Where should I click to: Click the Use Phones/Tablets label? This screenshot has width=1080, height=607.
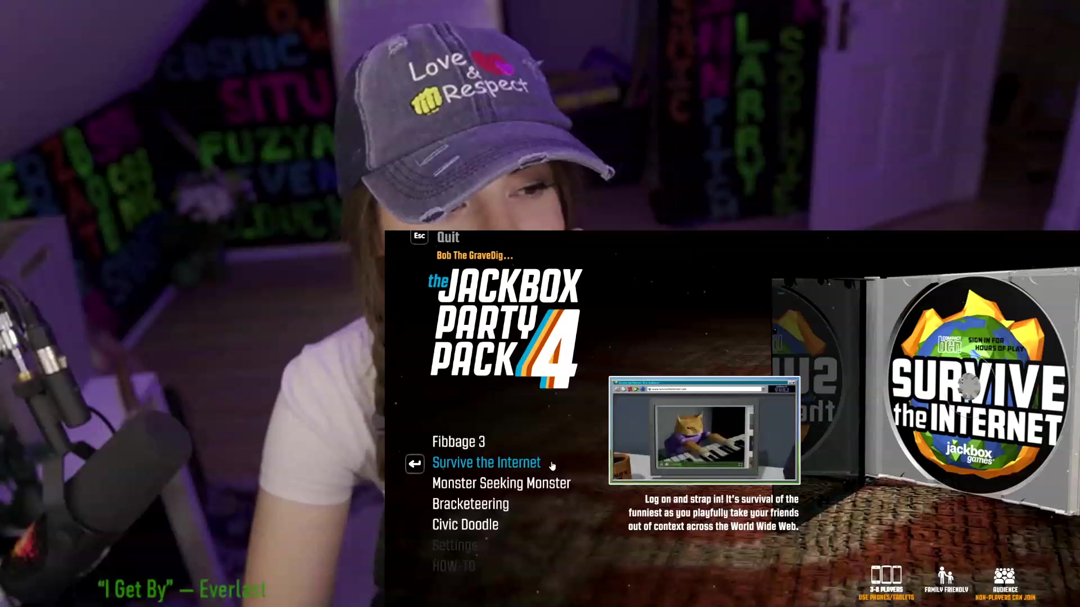coord(886,597)
